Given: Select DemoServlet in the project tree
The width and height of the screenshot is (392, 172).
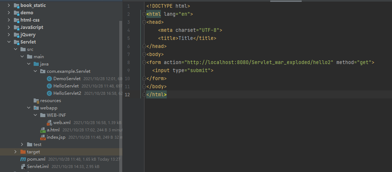Looking at the screenshot, I should [67, 79].
